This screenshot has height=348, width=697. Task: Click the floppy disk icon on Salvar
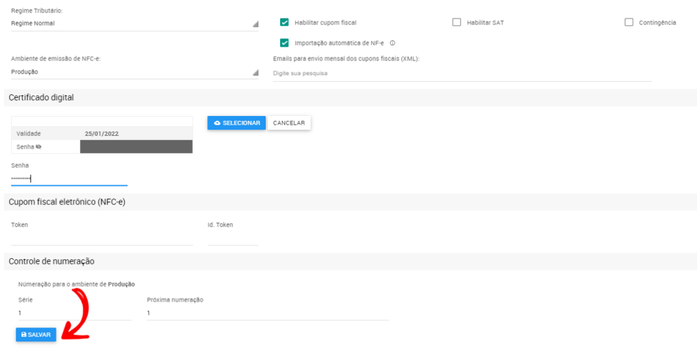24,335
